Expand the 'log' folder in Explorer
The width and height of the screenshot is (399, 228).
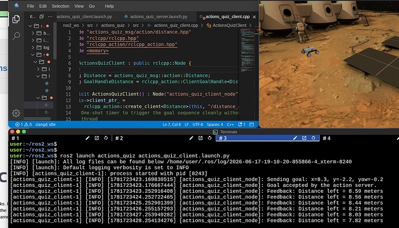[33, 47]
